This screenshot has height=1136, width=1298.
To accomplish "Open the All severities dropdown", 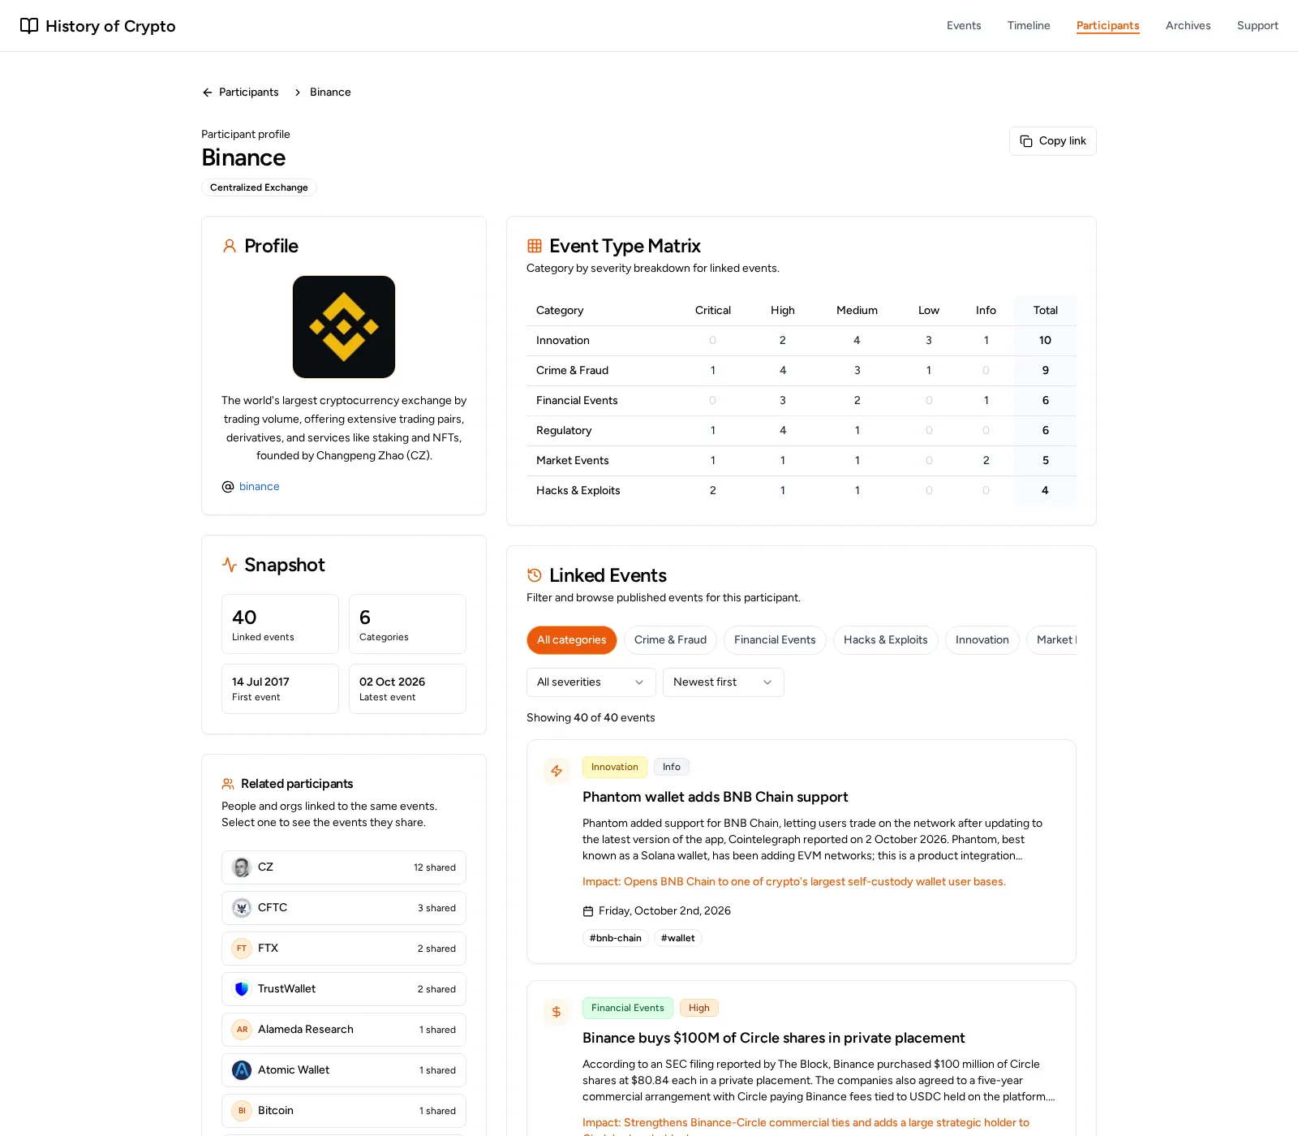I will (x=591, y=682).
